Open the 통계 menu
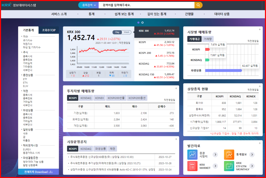The height and width of the screenshot is (178, 266). 91,14
